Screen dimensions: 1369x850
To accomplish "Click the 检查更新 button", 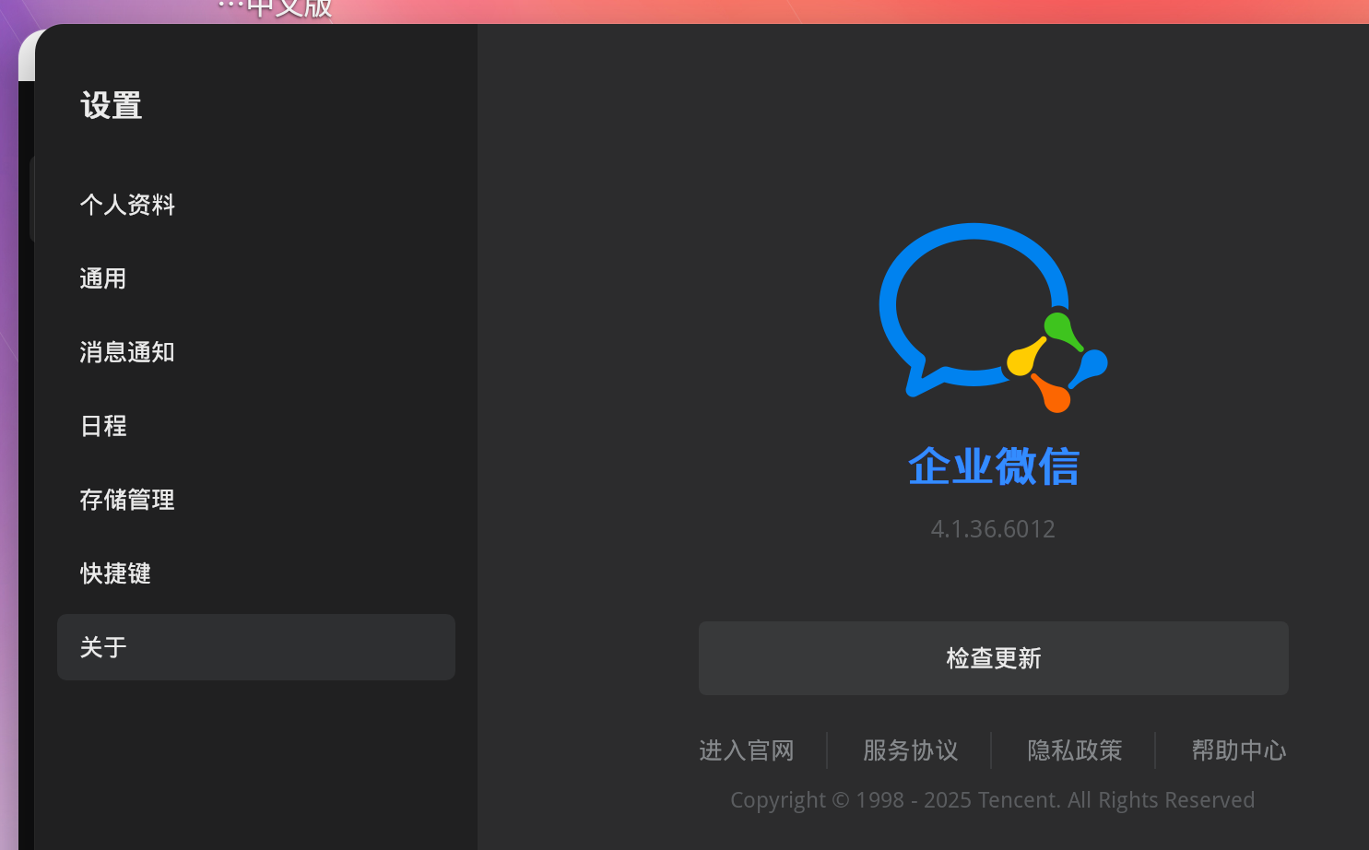I will click(x=993, y=658).
